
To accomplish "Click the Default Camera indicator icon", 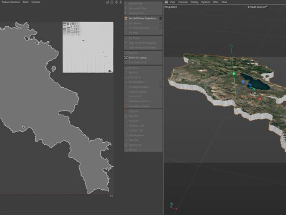I will 266,7.
